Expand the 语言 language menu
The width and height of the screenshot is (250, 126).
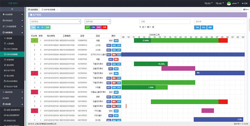[x=210, y=4]
